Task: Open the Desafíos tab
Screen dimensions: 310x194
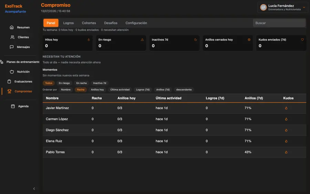Action: click(x=111, y=23)
